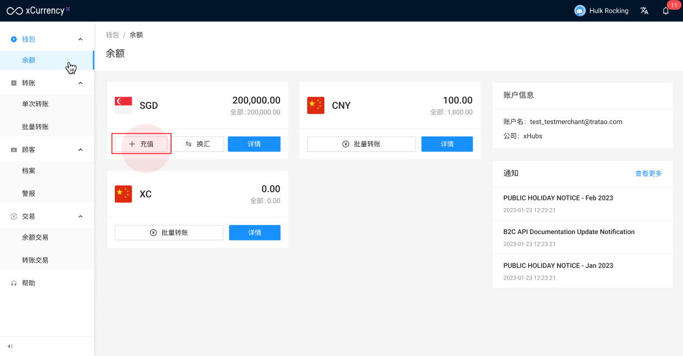
Task: Click the Hulk Rocking avatar icon
Action: click(580, 11)
